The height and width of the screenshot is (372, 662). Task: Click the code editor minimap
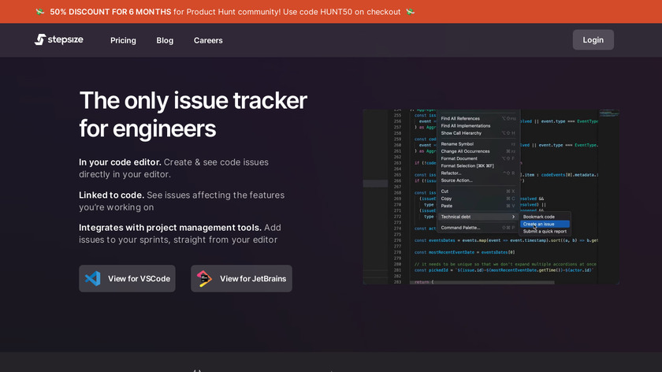(x=609, y=114)
